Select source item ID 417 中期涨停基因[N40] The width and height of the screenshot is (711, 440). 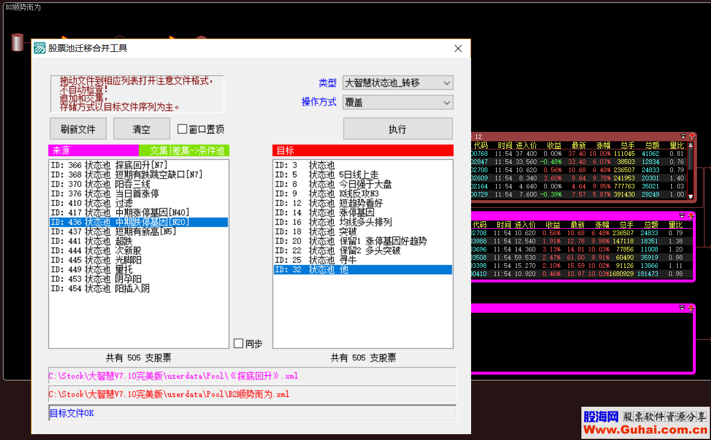pos(139,212)
